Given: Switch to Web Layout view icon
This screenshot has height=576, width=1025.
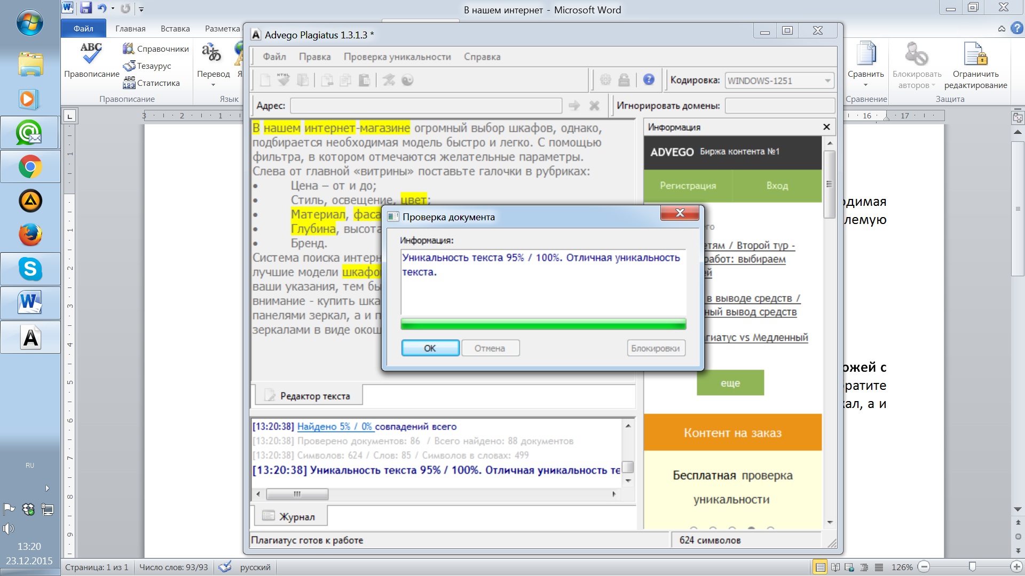Looking at the screenshot, I should point(850,567).
